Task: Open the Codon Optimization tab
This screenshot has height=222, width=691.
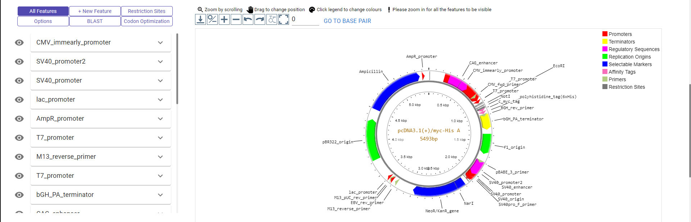Action: click(146, 21)
